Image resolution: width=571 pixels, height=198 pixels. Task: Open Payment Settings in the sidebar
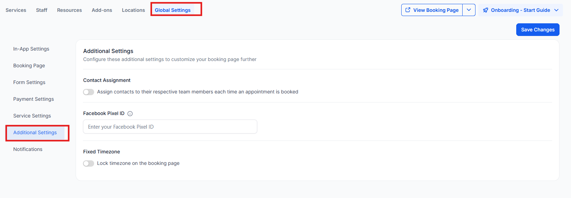pos(33,99)
